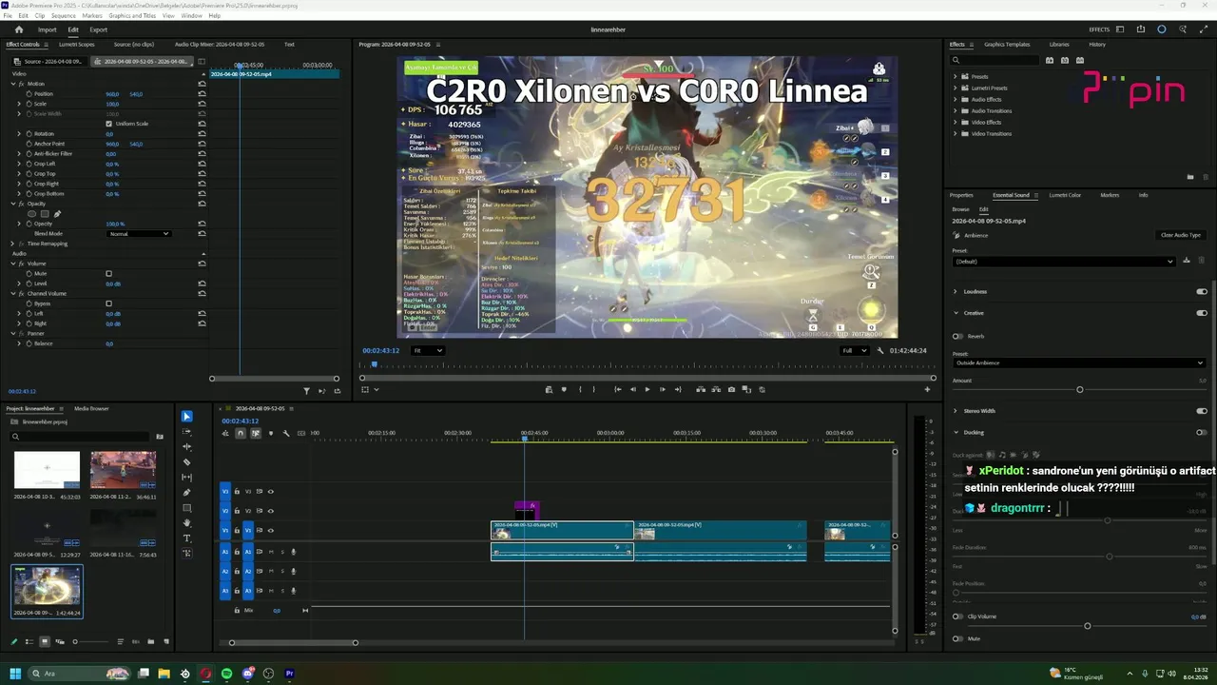The height and width of the screenshot is (685, 1217).
Task: Select the Selection tool in the timeline toolbar
Action: tap(186, 417)
